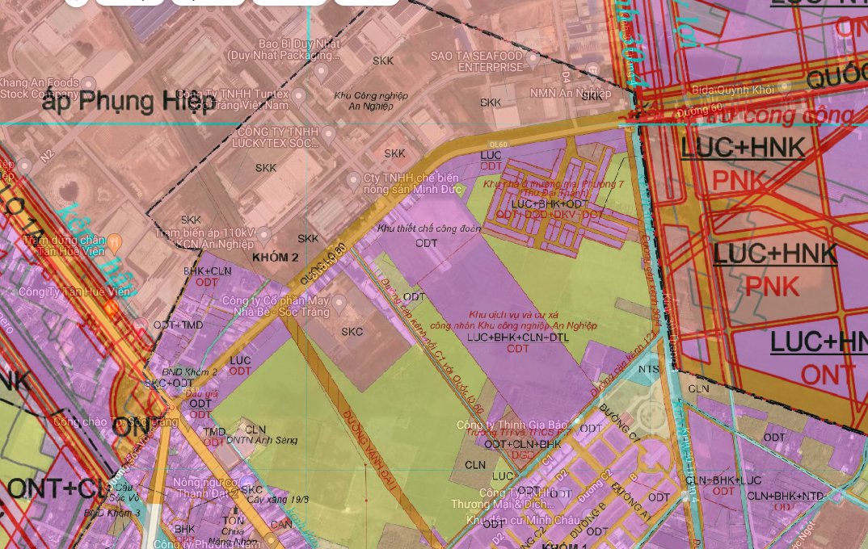Select the Tân Huê Viên rest-stop restaurant icon
This screenshot has height=549, width=868.
[x=114, y=242]
